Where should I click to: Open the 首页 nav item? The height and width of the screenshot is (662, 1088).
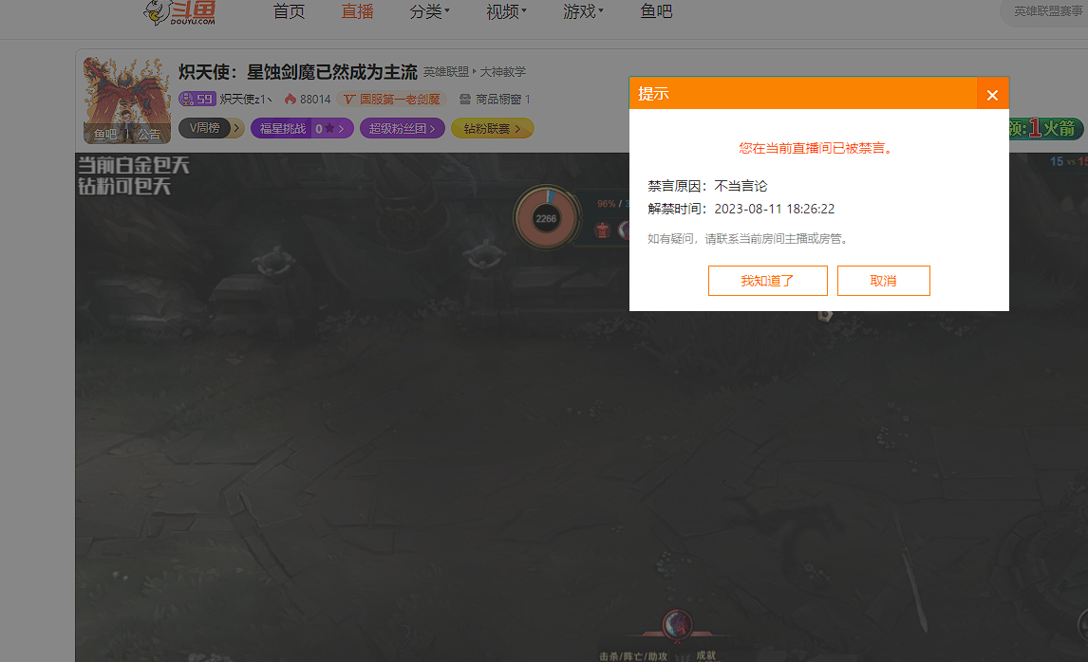[x=289, y=11]
